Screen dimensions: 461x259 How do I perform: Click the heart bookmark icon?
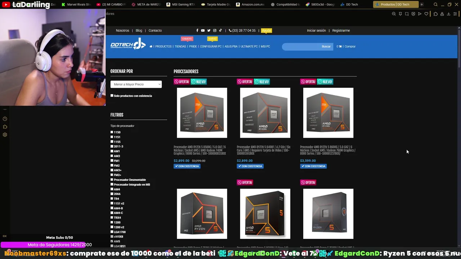[426, 14]
